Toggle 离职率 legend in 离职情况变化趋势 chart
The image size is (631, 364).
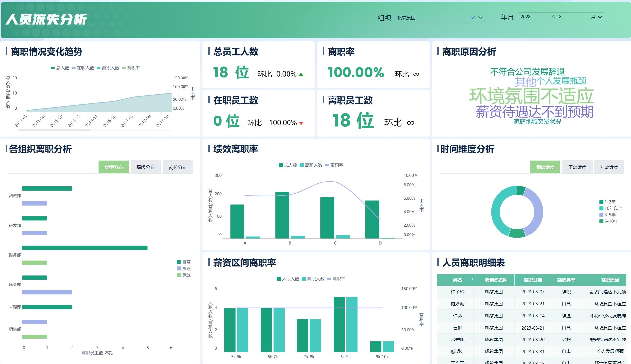[x=131, y=68]
